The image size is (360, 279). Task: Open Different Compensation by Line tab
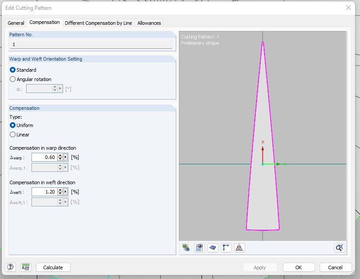tap(99, 23)
